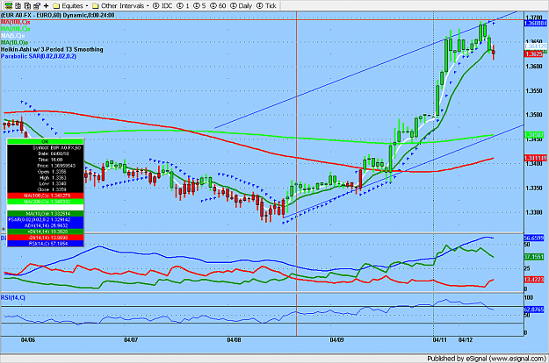This screenshot has height=363, width=549.
Task: Click the 1.3500 price axis label
Action: (534, 115)
